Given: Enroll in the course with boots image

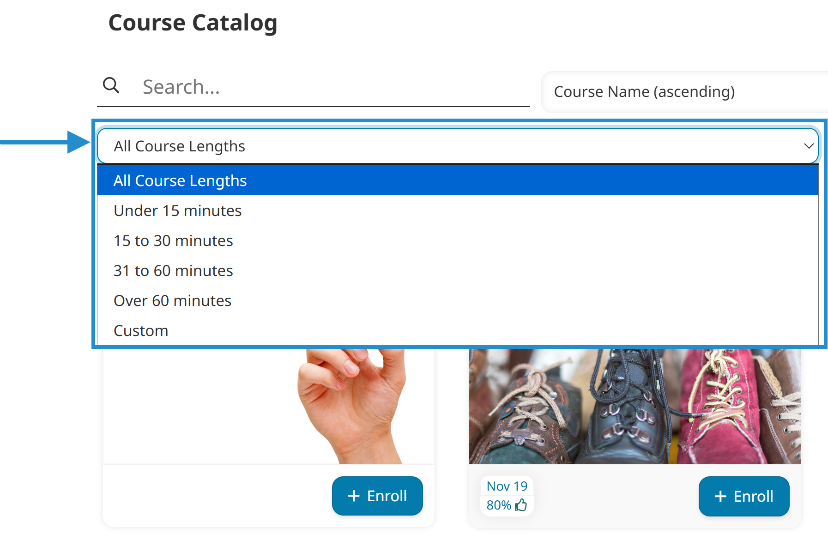Looking at the screenshot, I should pos(743,496).
